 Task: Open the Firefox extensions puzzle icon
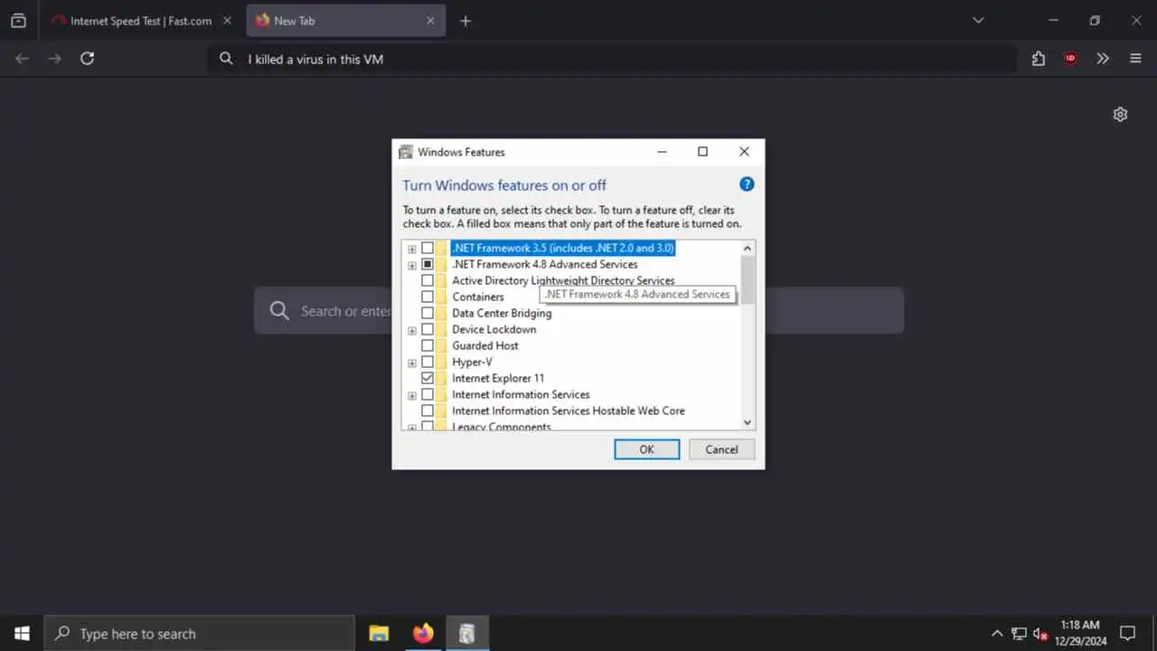coord(1039,59)
